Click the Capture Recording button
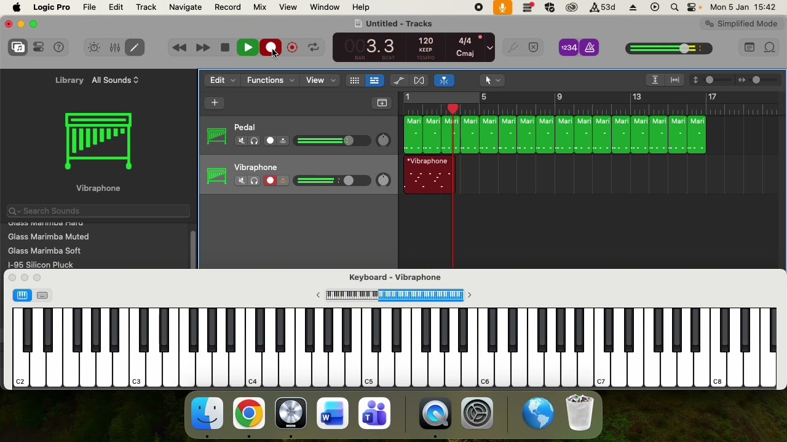Screen dimensions: 787x442 pyautogui.click(x=293, y=47)
